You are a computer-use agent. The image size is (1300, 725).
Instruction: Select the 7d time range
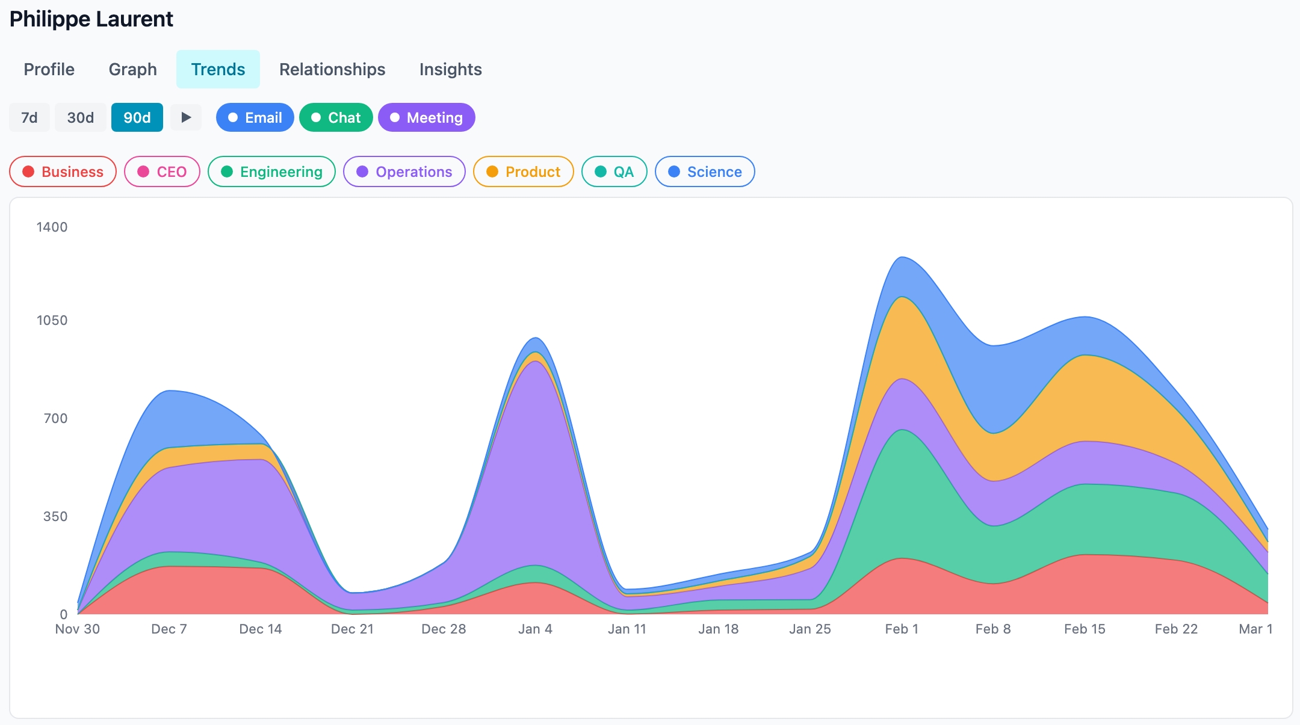pos(29,117)
